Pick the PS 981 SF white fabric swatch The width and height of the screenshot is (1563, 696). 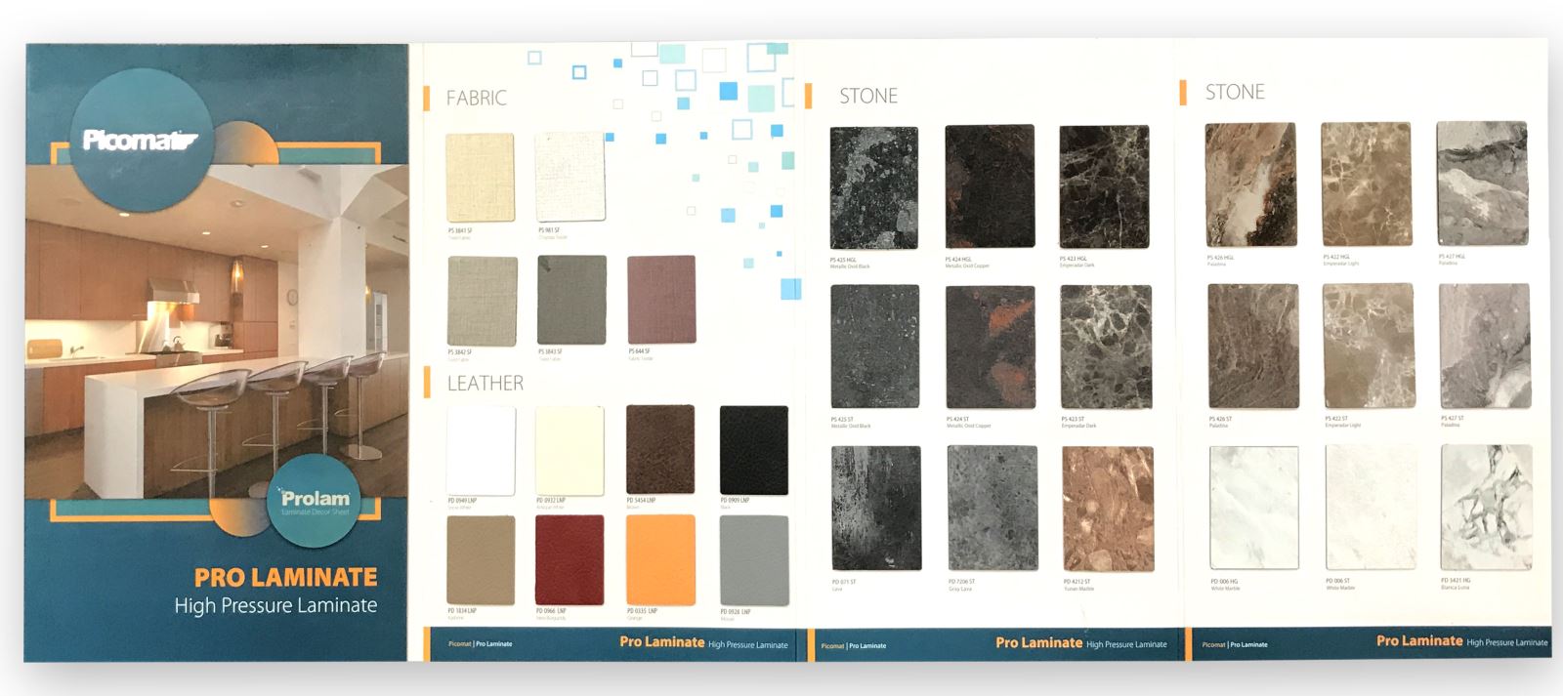coord(570,178)
